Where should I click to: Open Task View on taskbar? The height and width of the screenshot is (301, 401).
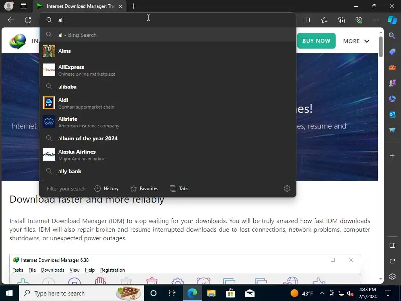[x=172, y=293]
